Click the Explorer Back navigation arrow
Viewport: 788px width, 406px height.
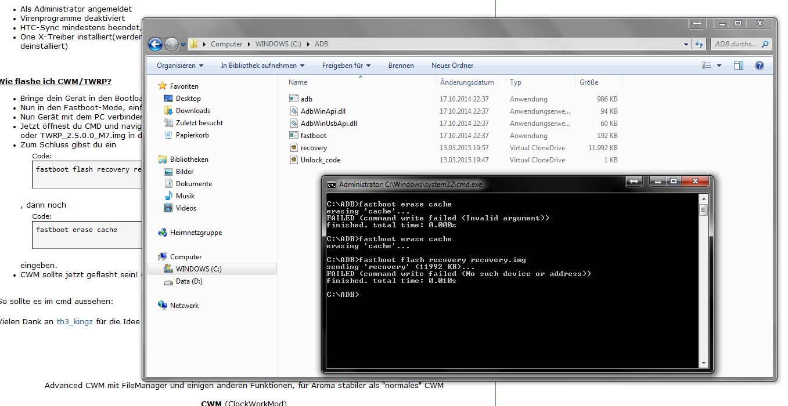pos(155,44)
